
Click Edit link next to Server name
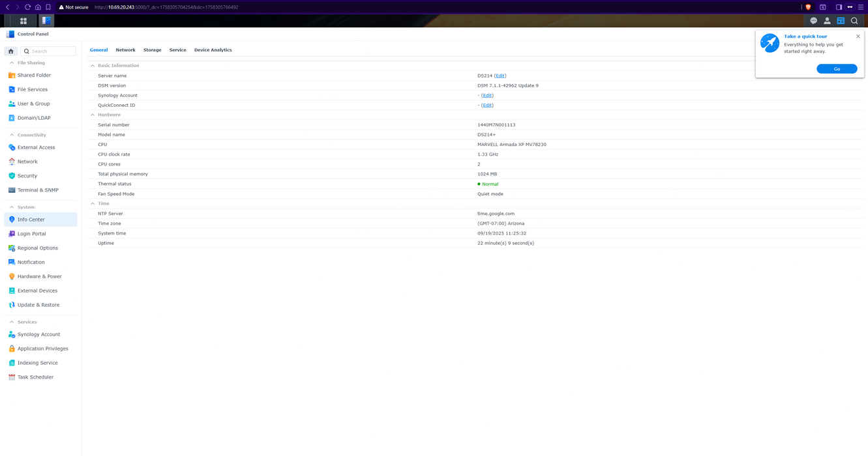point(500,76)
